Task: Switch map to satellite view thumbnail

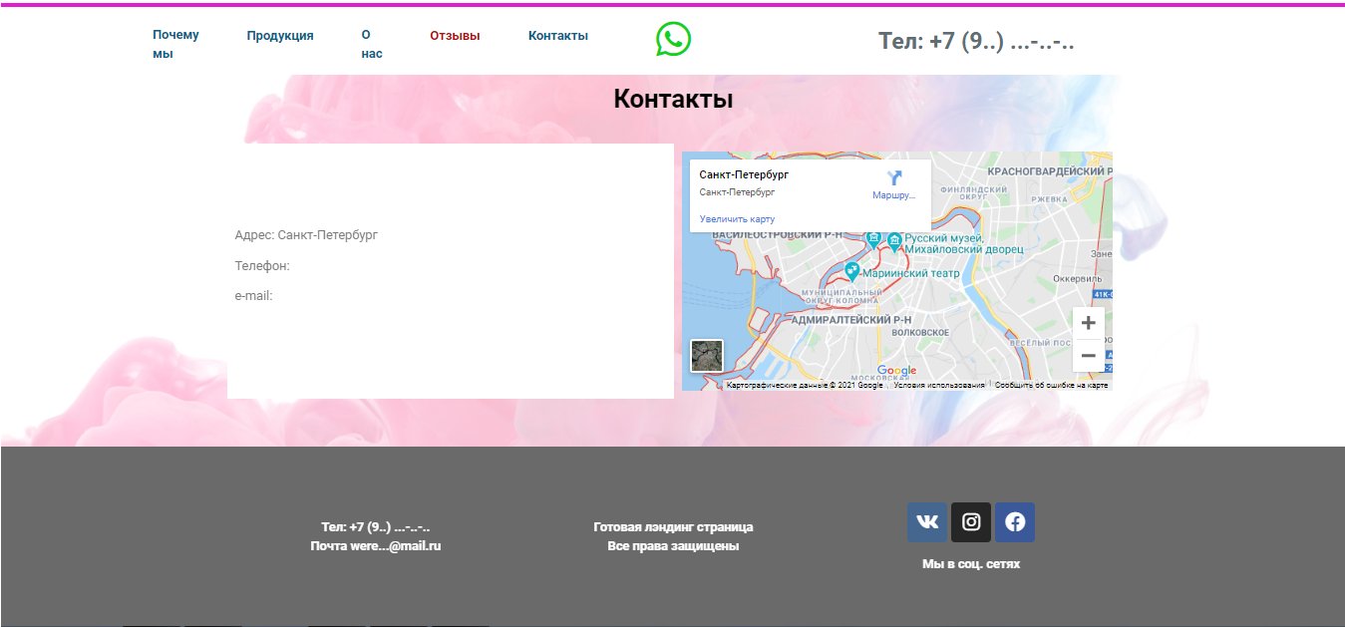Action: pyautogui.click(x=707, y=356)
